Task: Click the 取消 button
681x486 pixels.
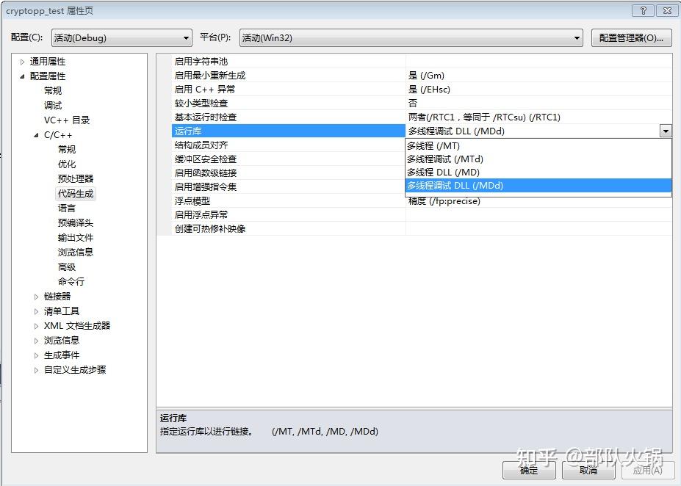Action: point(588,471)
